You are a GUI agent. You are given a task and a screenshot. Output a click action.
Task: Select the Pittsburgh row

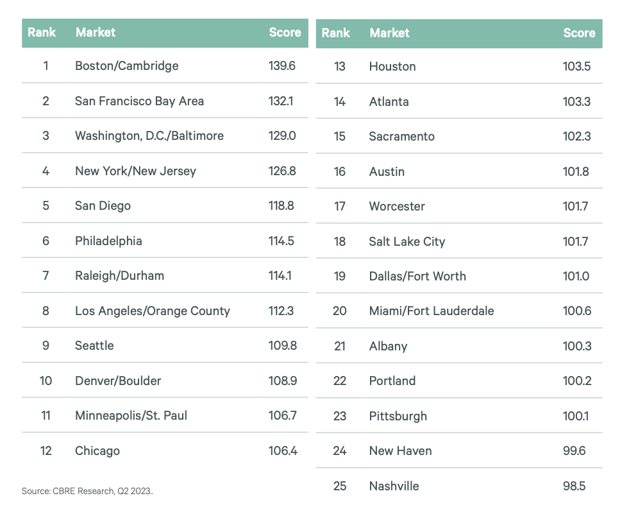click(459, 416)
